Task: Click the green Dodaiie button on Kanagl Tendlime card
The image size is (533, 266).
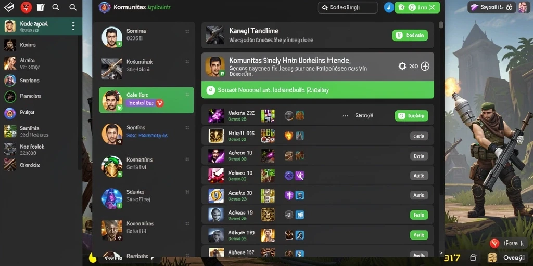Action: (410, 35)
